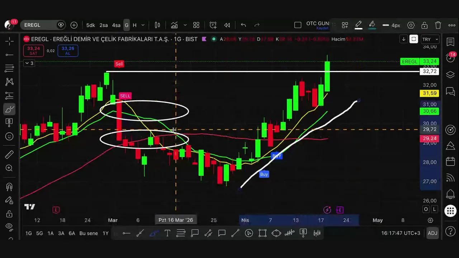Open the price label tool with dollar sign
Image resolution: width=459 pixels, height=258 pixels.
(x=10, y=123)
